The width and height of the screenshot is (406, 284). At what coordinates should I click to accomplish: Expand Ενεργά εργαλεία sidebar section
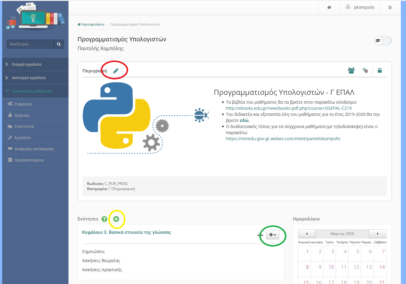pos(35,64)
